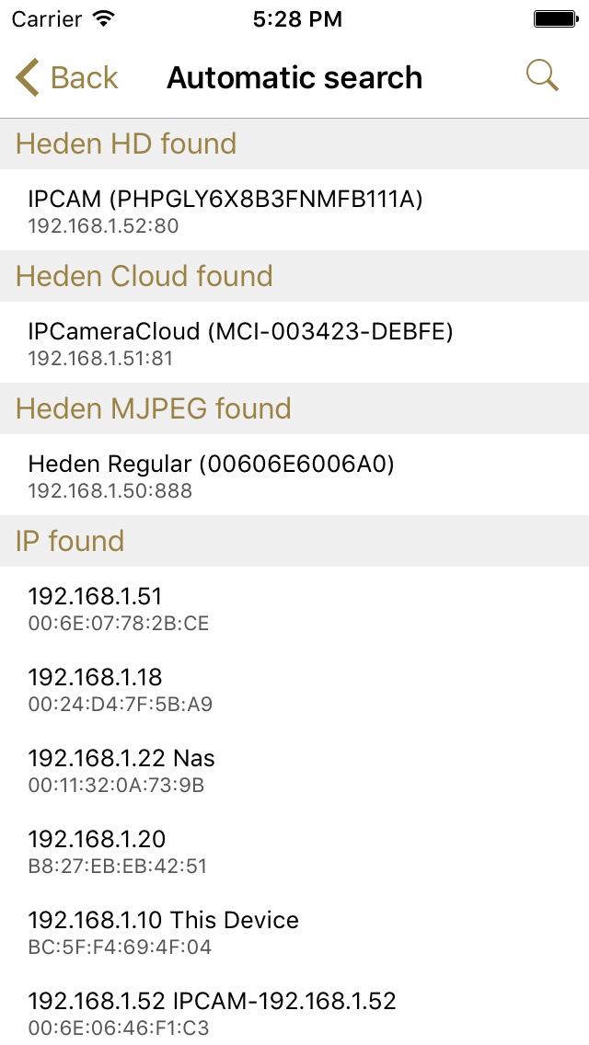Tap the Automatic search title
The width and height of the screenshot is (589, 1045).
(294, 78)
